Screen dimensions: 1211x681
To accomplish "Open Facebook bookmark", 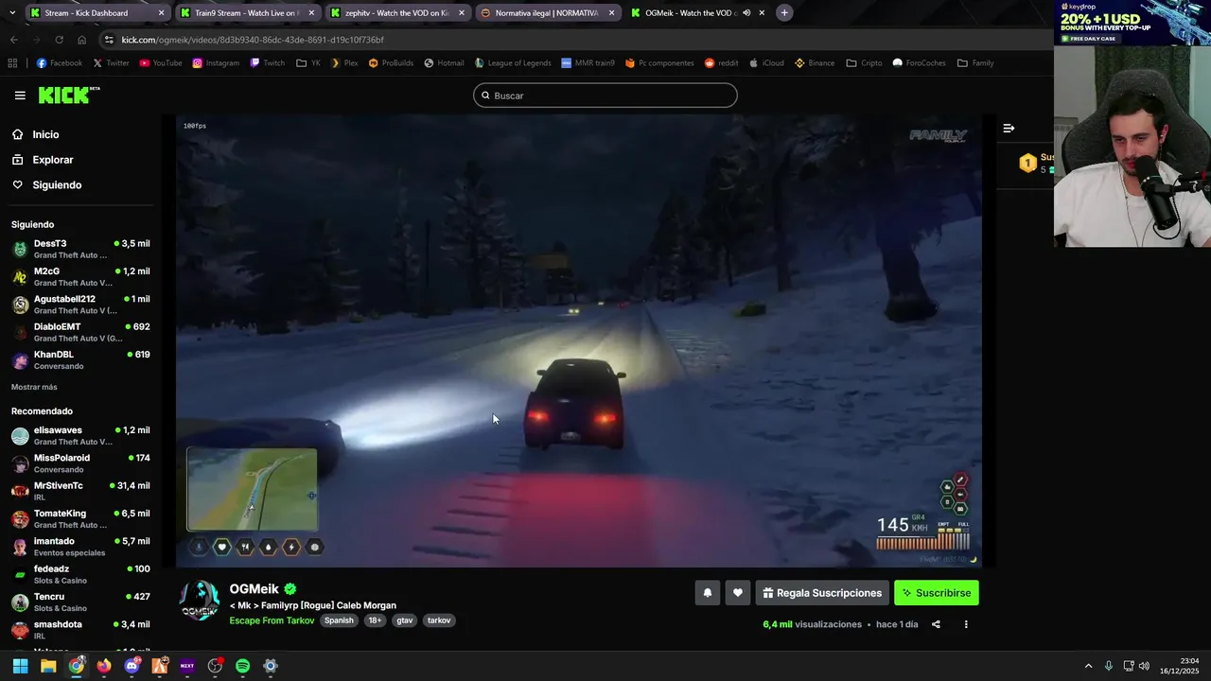I will (59, 63).
